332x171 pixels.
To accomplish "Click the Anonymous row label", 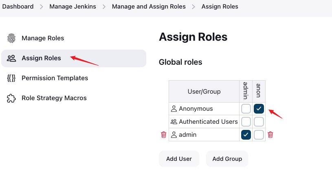I will pos(196,109).
